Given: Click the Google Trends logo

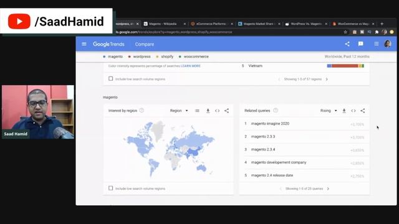Looking at the screenshot, I should coord(108,44).
